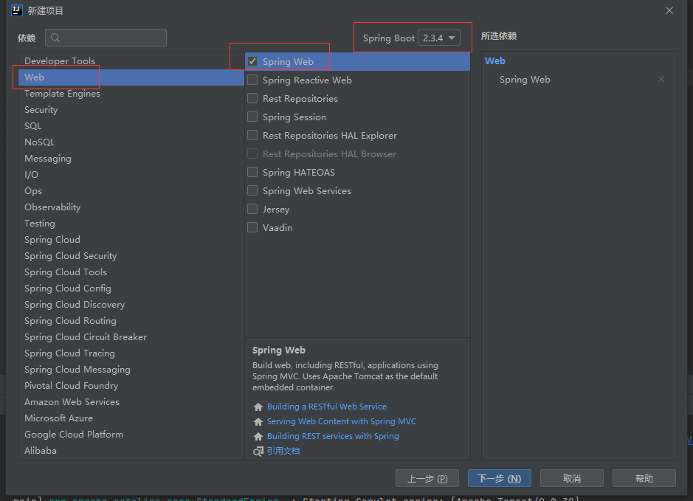Open the Microsoft Azure category
Screen dimensions: 693x501
pos(131,418)
